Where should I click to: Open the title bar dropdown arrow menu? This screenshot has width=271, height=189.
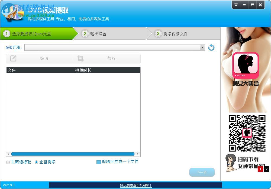pos(236,5)
